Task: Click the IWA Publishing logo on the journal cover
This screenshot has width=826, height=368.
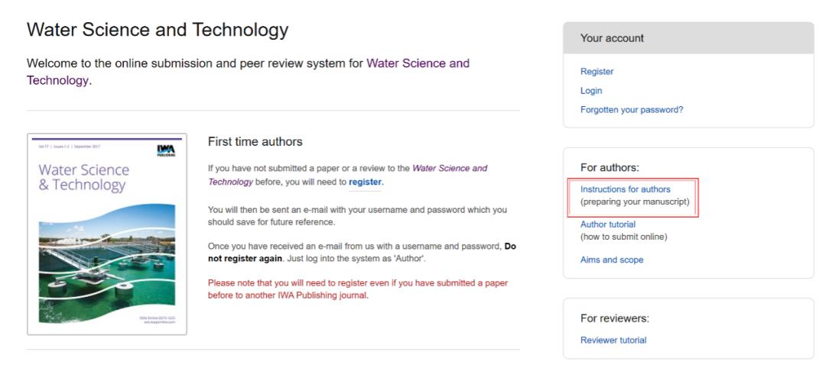Action: (x=167, y=150)
